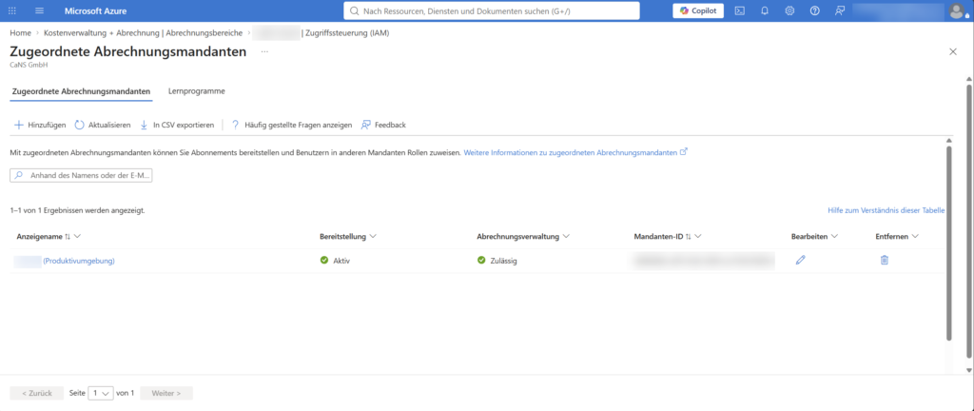The image size is (974, 411).
Task: Click the CaNS GmbH subtitle
Action: (x=29, y=65)
